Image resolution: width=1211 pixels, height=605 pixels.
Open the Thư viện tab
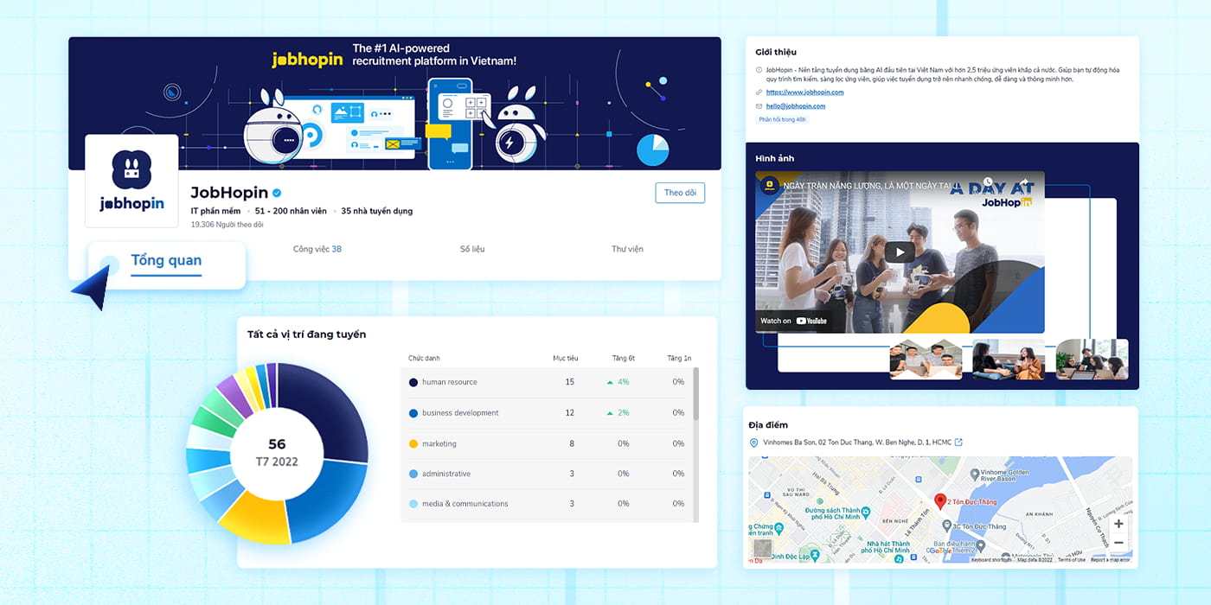pyautogui.click(x=627, y=249)
